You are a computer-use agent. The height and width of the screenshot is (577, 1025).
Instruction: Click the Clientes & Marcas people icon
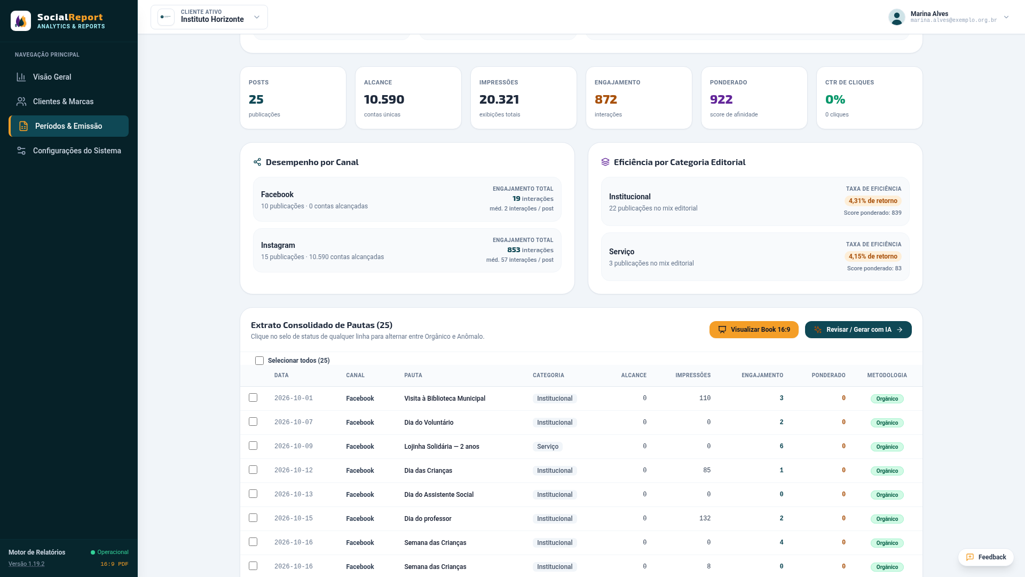[21, 102]
